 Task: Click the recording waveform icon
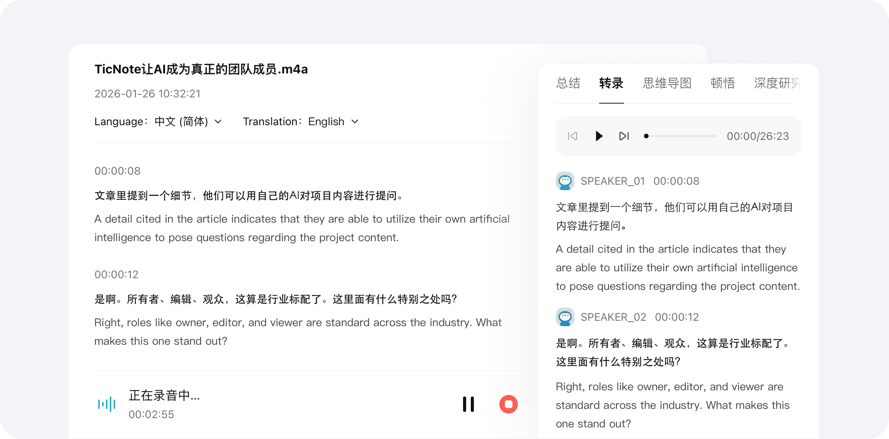click(x=107, y=404)
